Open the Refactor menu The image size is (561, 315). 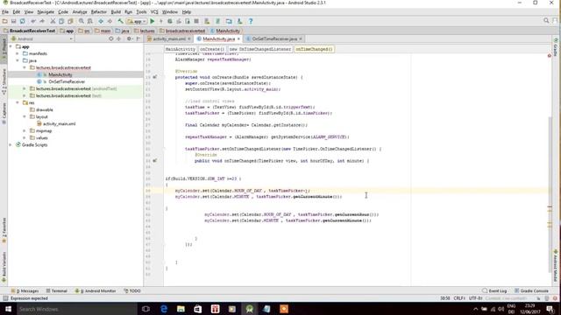point(99,11)
